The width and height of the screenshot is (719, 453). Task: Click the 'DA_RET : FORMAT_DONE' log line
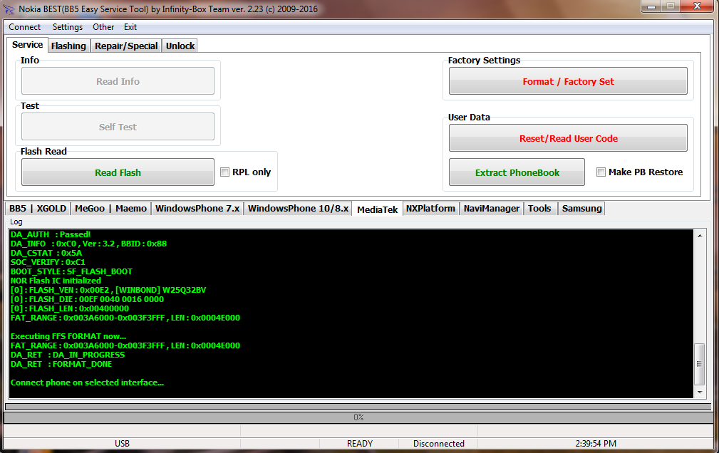(61, 364)
